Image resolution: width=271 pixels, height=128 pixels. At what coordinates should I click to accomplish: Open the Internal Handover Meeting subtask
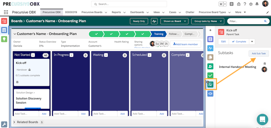[x=237, y=67]
